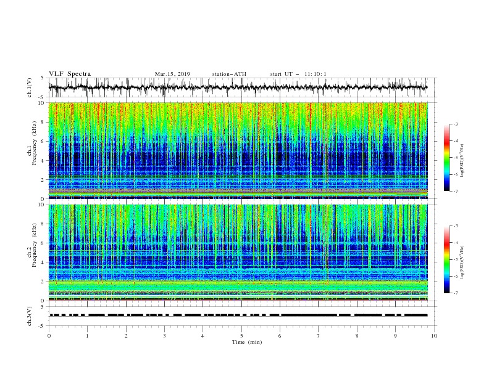Screen dimensions: 489x377
Task: Click the ch.1 spectrogram color scale bar
Action: [447, 157]
